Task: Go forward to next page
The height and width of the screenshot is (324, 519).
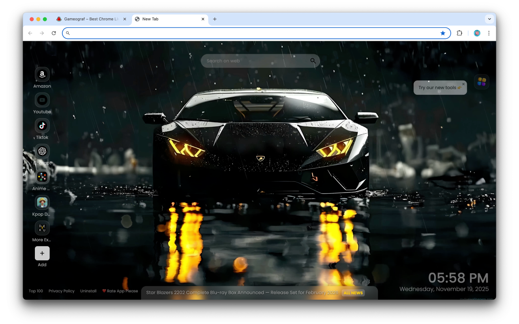Action: [x=42, y=33]
